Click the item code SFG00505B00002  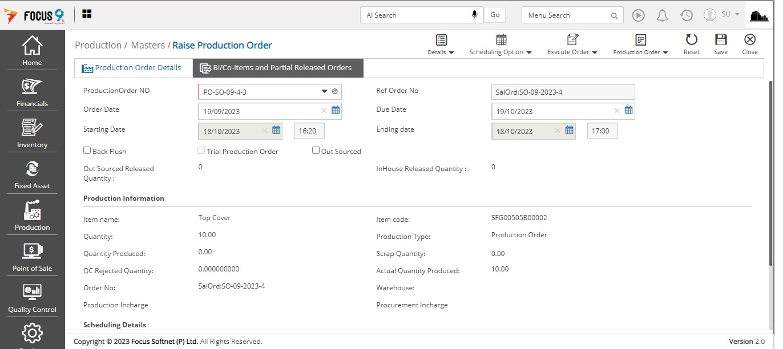519,218
